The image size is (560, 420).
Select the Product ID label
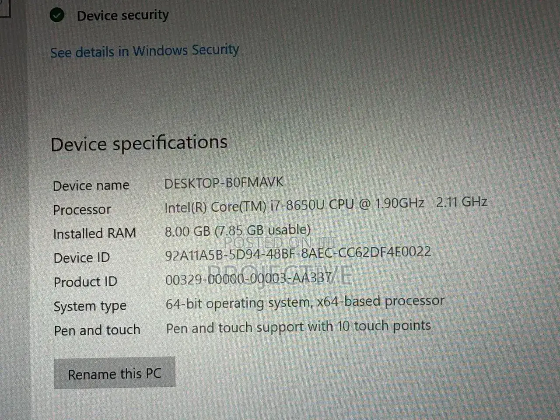(x=86, y=282)
